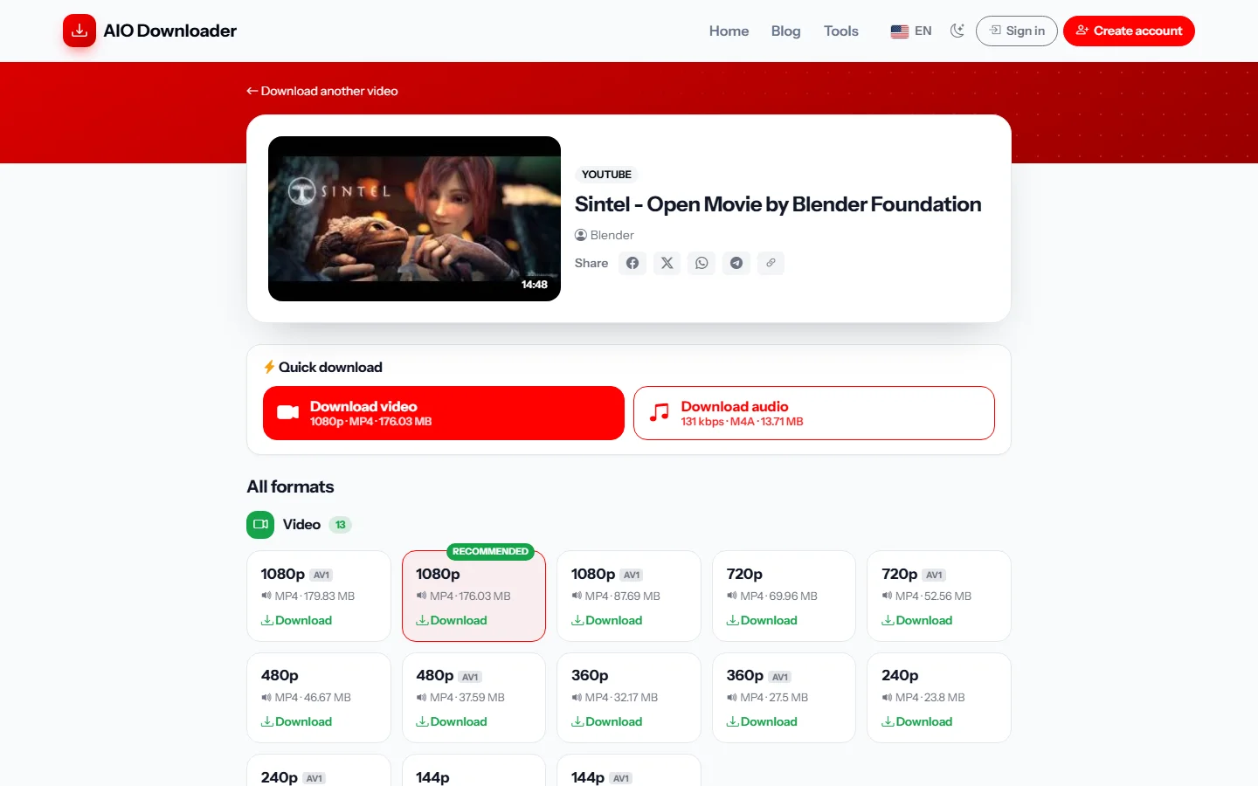This screenshot has width=1258, height=786.
Task: Download 1080p AV1 179.83 MB format
Action: coord(297,620)
